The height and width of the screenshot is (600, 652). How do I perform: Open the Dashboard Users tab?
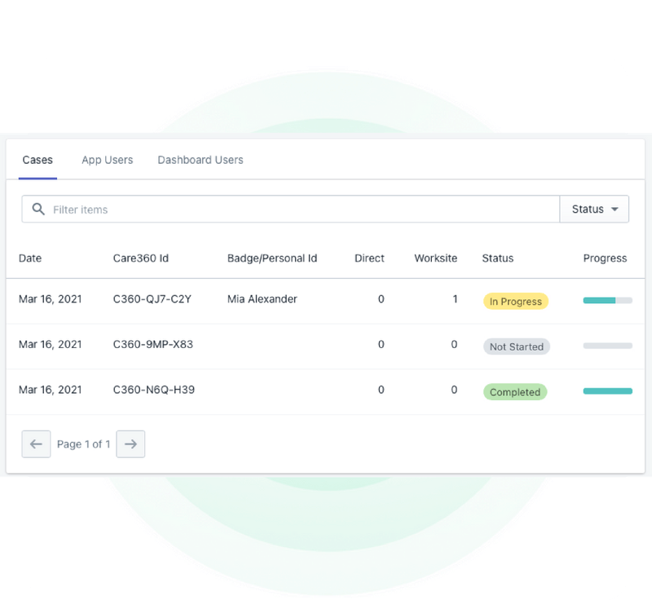tap(200, 160)
